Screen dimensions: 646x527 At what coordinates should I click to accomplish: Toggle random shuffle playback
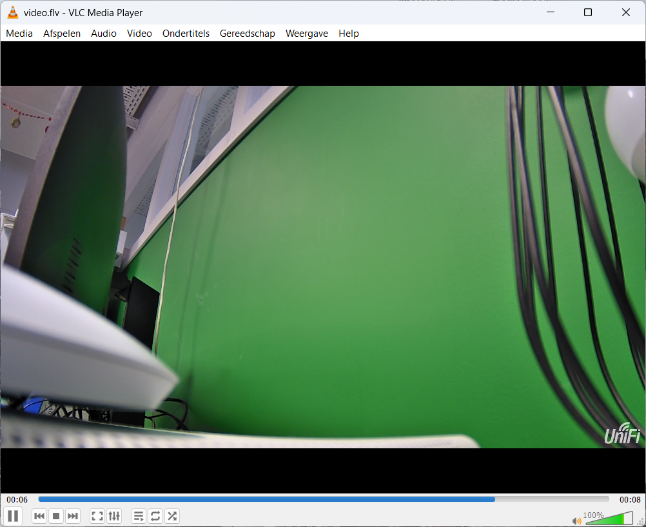172,516
